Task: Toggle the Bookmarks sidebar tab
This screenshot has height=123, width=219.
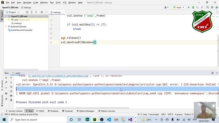Action: tap(2, 101)
